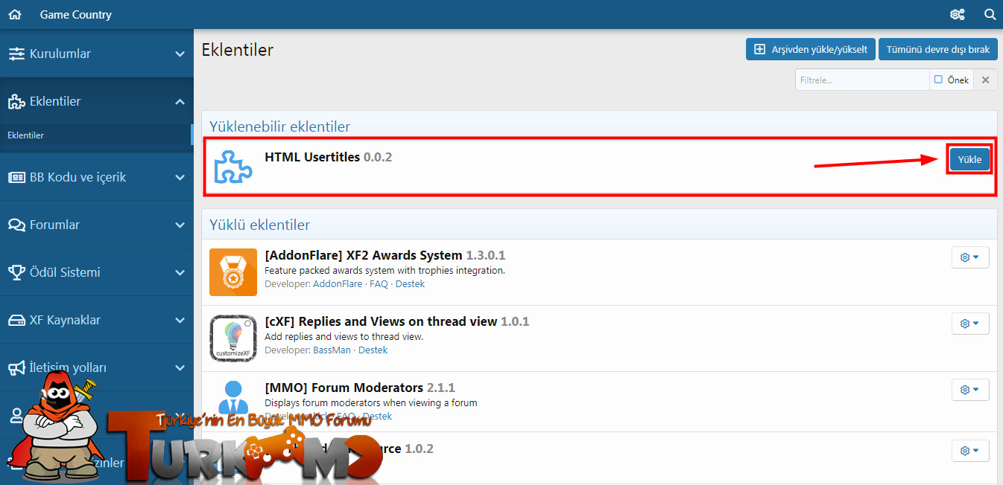The width and height of the screenshot is (1003, 485).
Task: Toggle the Önek checkbox
Action: (938, 80)
